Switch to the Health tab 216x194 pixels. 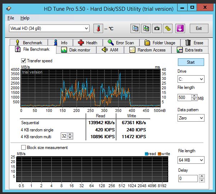coord(88,42)
